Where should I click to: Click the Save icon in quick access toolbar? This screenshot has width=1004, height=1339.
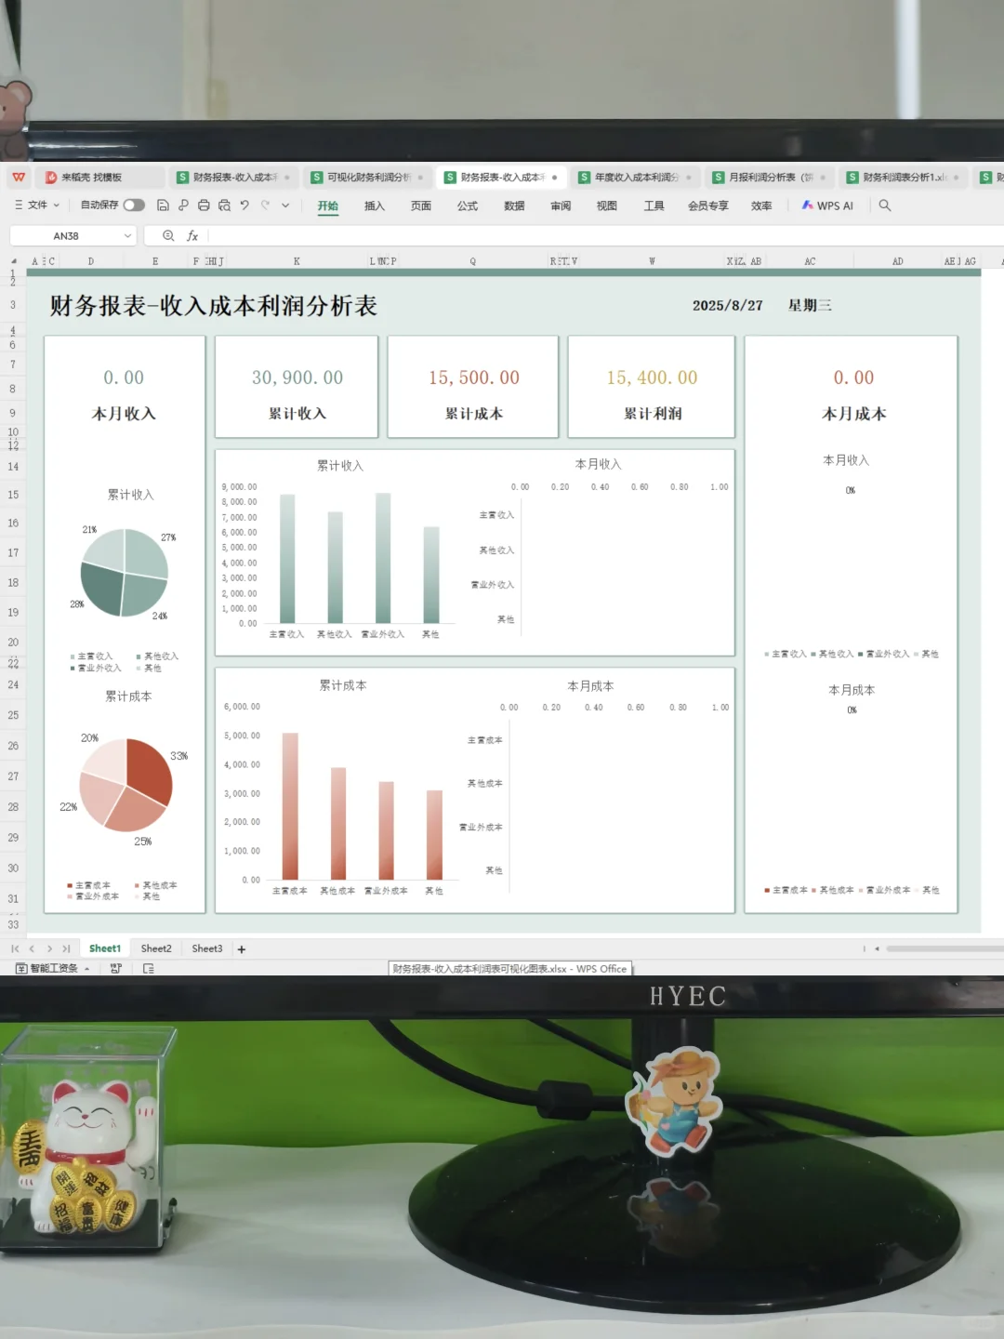(163, 205)
